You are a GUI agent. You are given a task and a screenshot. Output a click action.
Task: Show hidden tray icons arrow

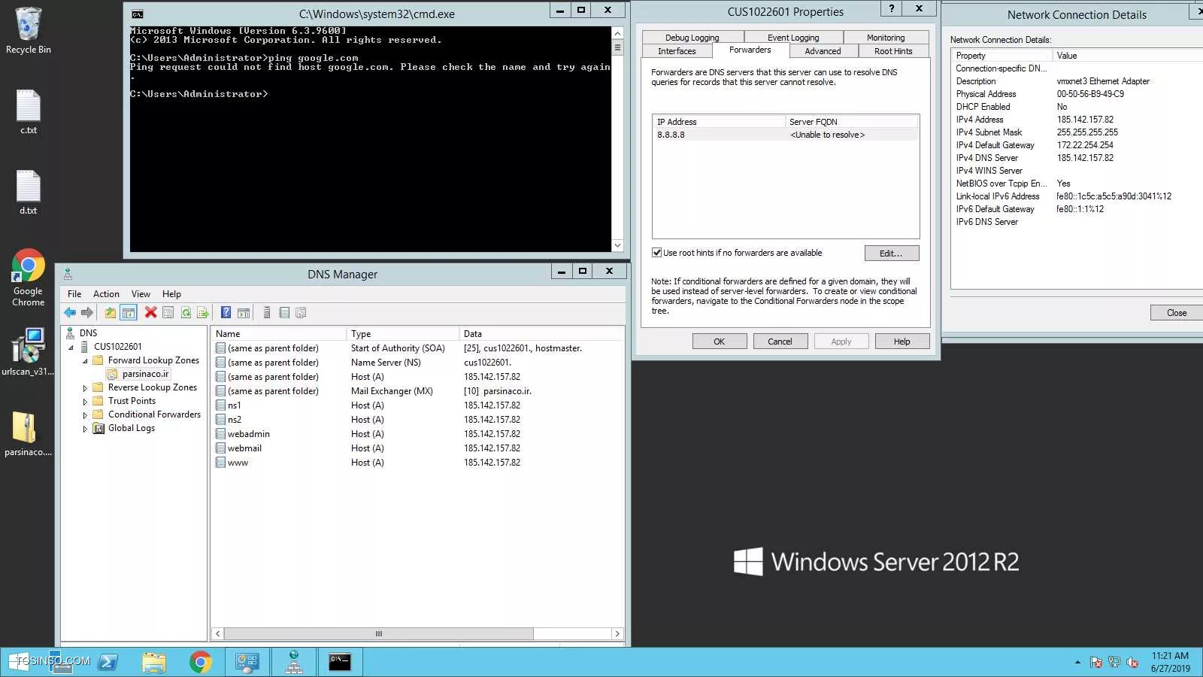pos(1077,662)
